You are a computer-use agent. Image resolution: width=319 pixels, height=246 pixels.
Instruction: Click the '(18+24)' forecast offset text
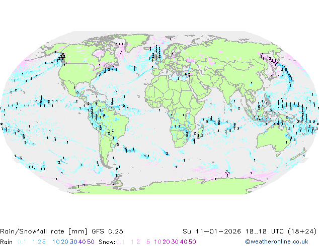click(x=302, y=231)
